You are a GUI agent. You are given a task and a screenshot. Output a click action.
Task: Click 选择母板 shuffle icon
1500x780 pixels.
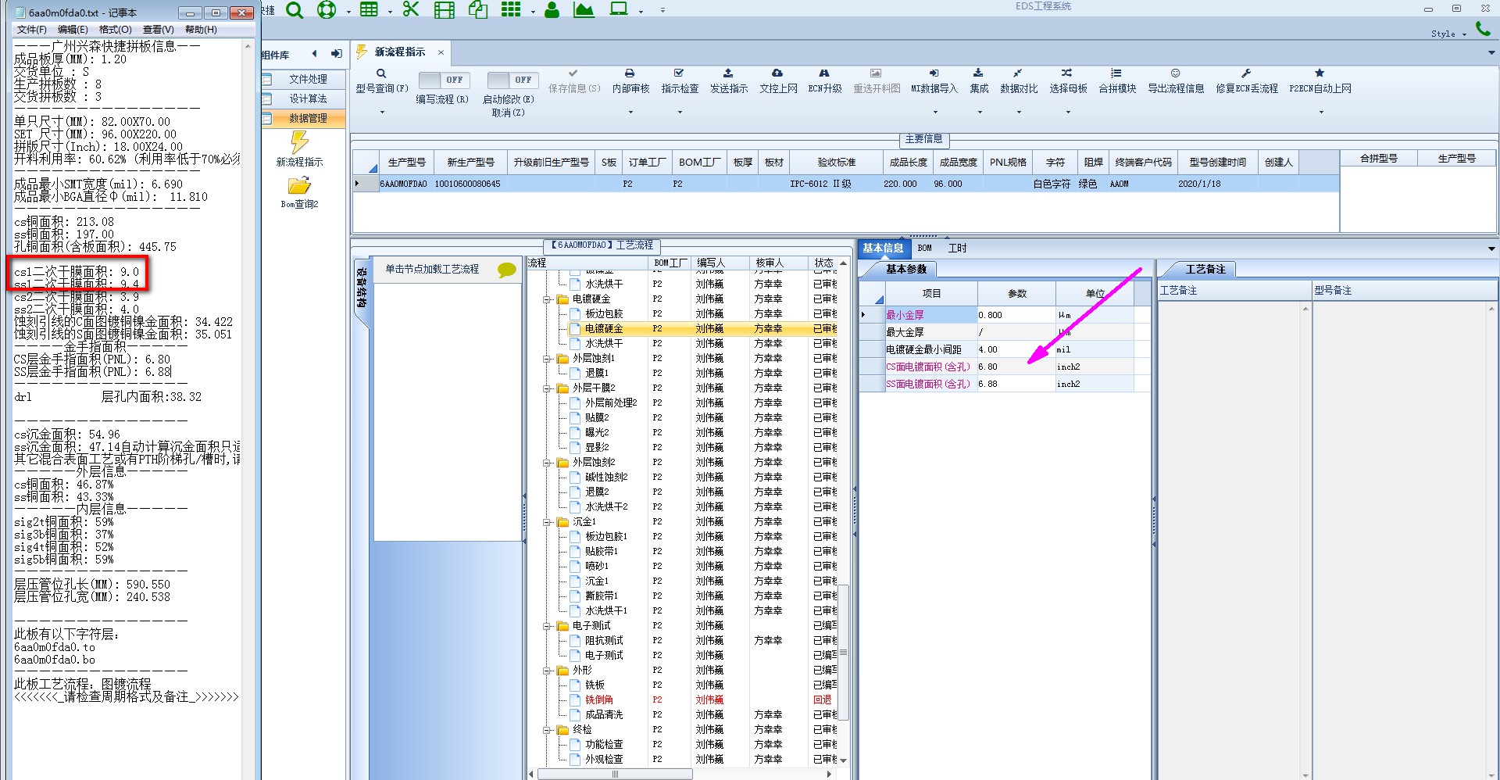click(1067, 73)
